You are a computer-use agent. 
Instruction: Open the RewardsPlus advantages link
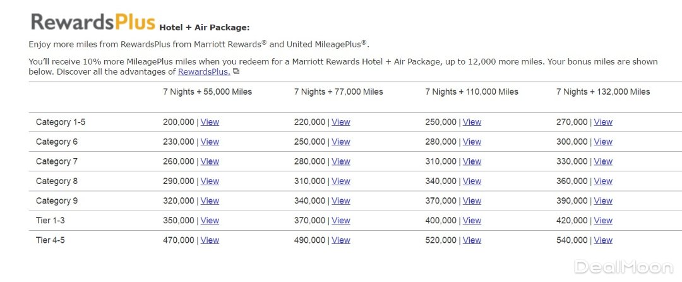(x=203, y=72)
